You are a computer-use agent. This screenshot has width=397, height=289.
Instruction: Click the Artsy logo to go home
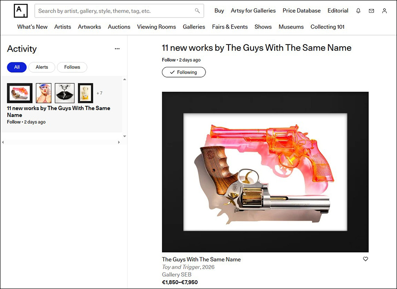(x=21, y=11)
